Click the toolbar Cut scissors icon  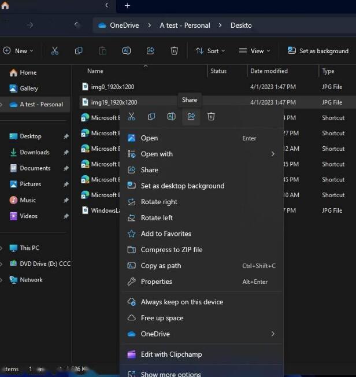[x=55, y=51]
